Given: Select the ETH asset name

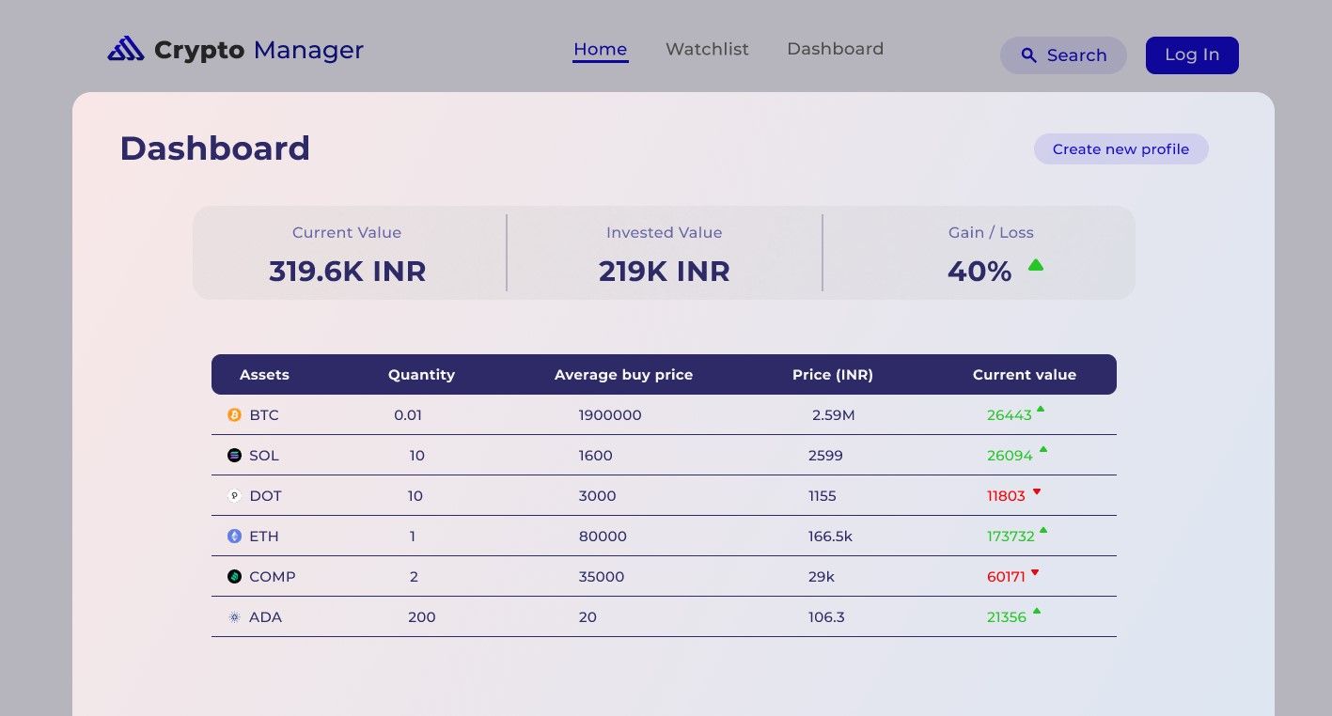Looking at the screenshot, I should pyautogui.click(x=264, y=536).
